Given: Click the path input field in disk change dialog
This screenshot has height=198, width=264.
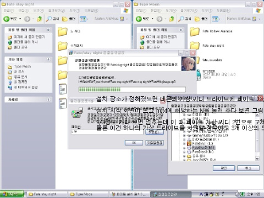Looking at the screenshot, I should pos(107,132).
